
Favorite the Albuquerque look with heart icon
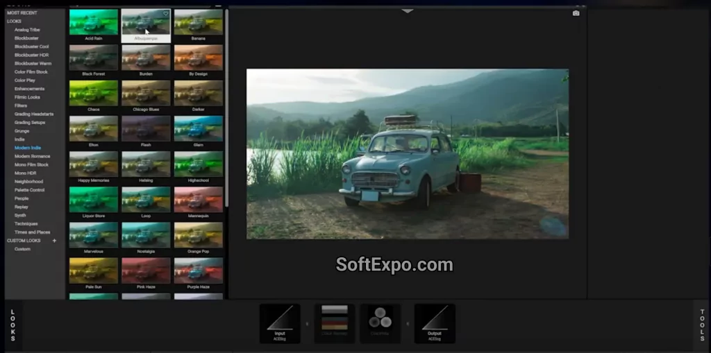[165, 14]
